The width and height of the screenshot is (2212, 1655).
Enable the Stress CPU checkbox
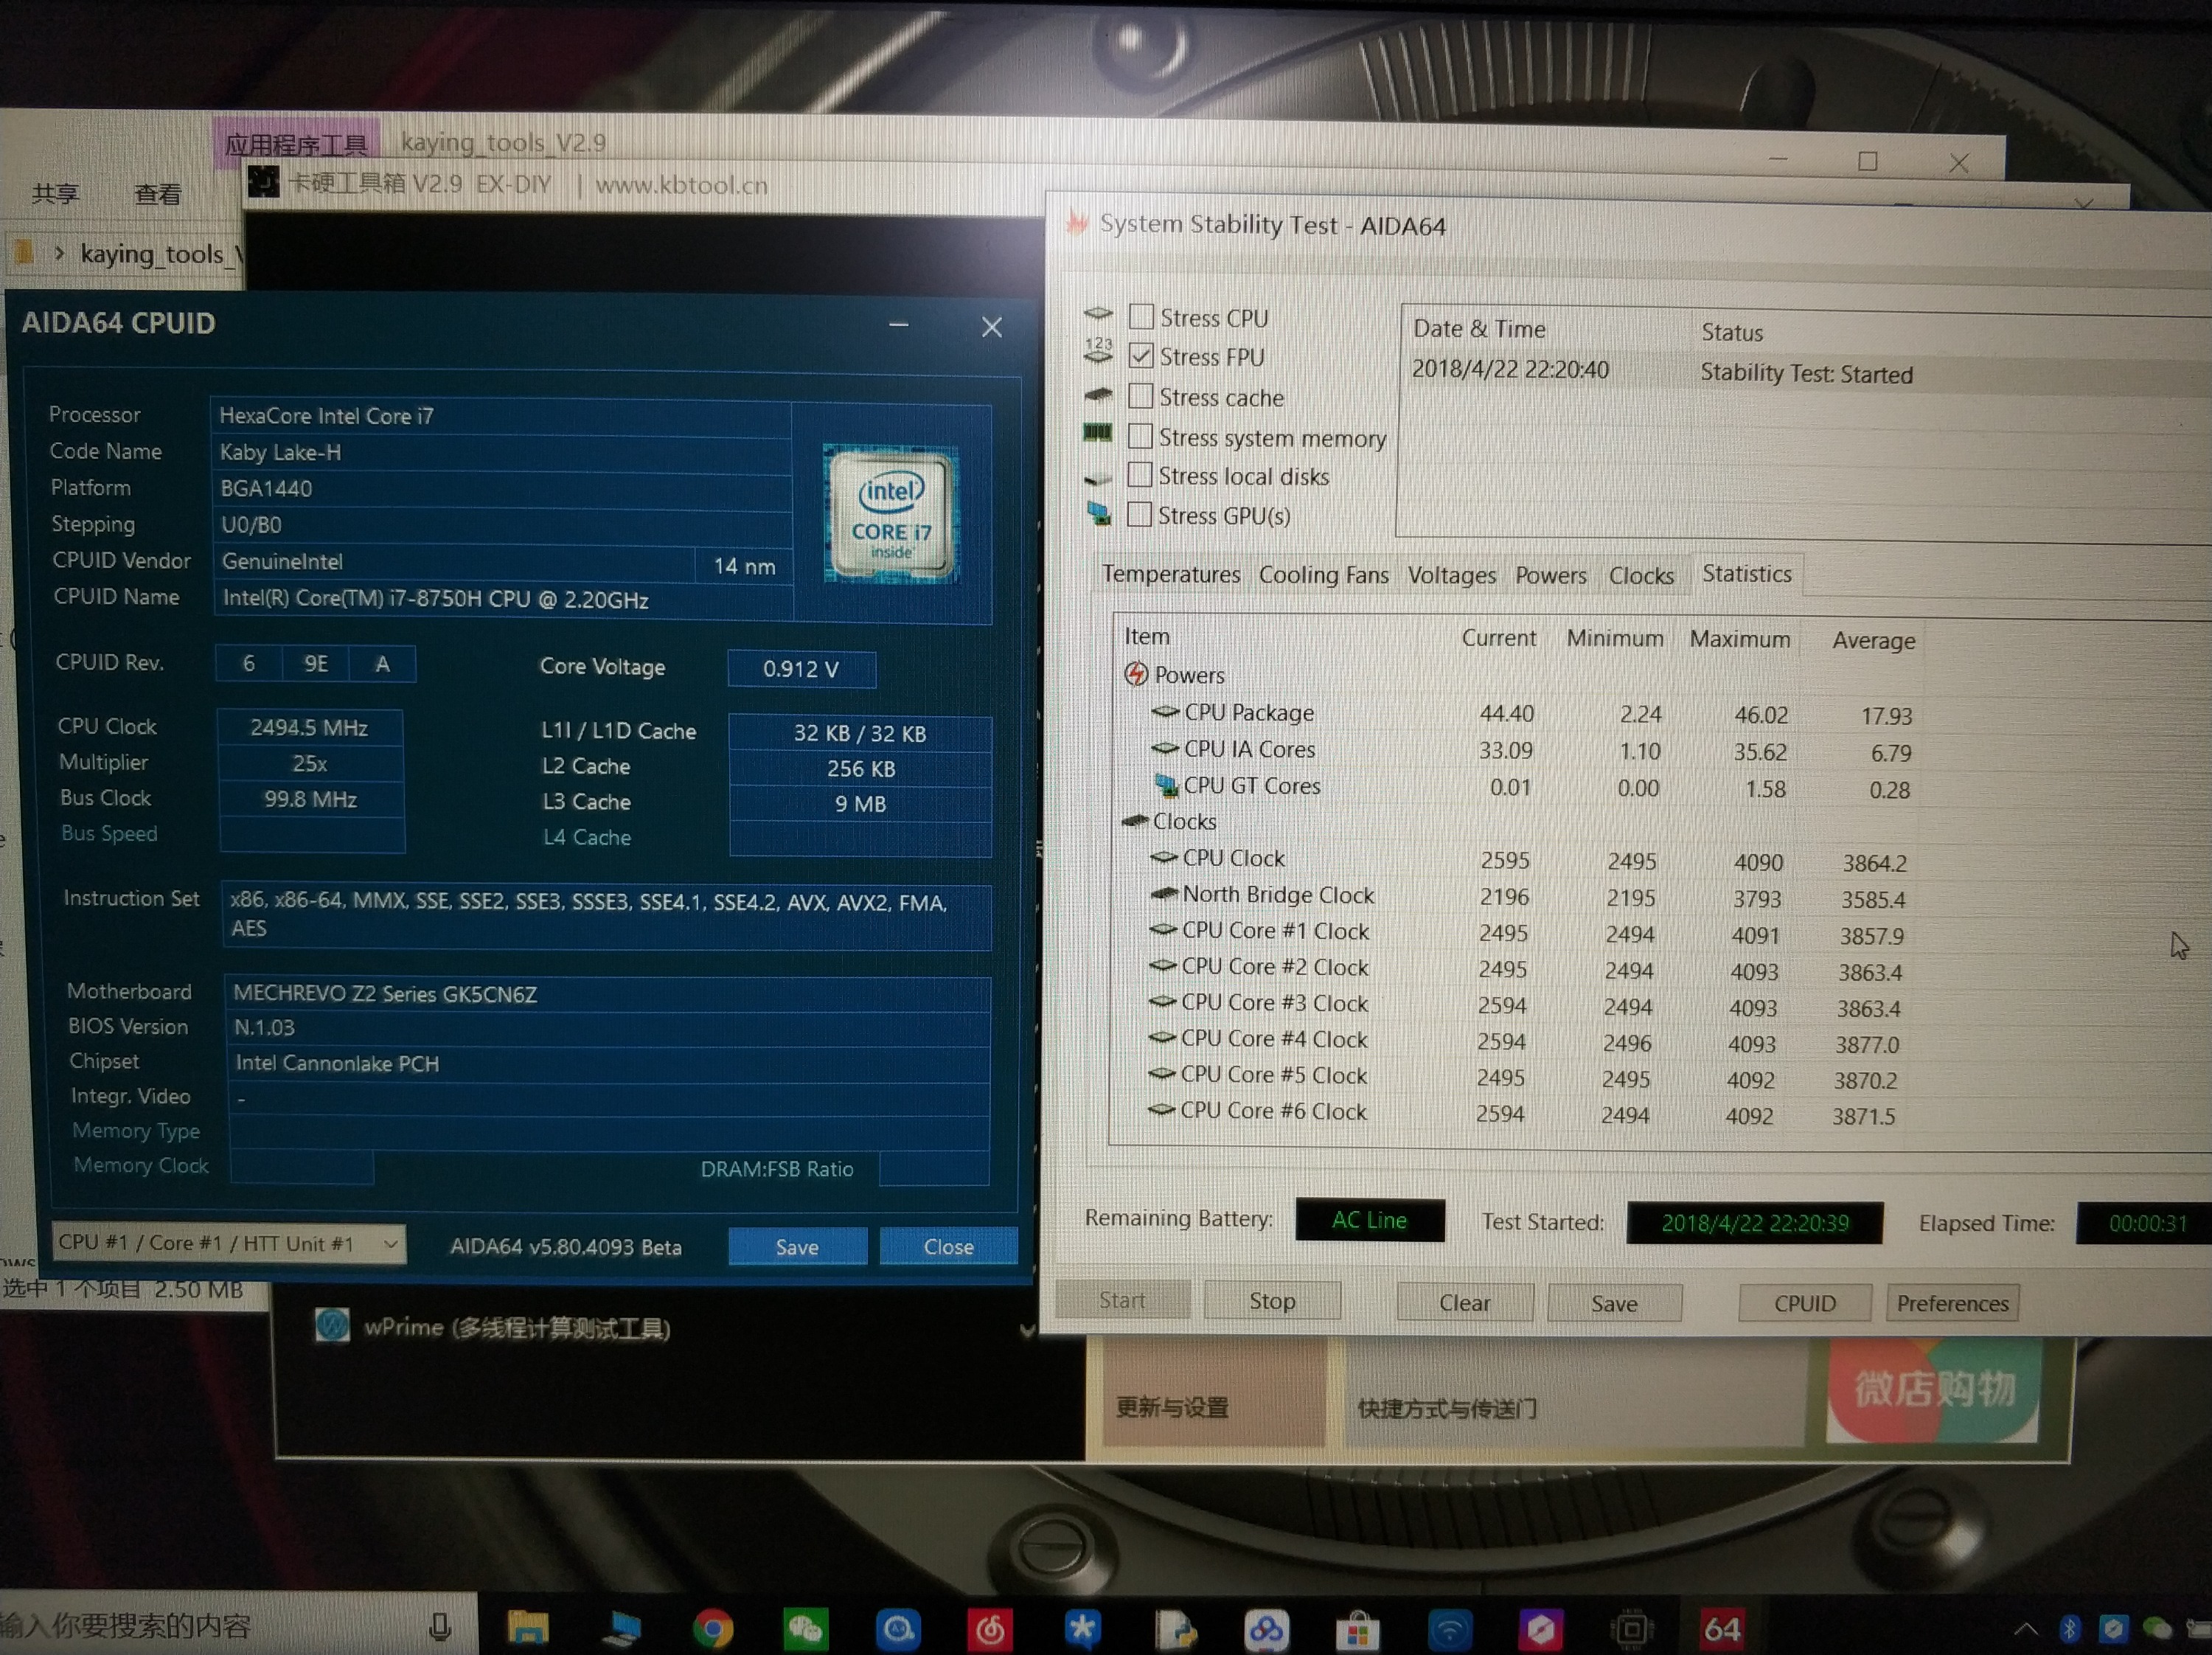[x=1141, y=317]
